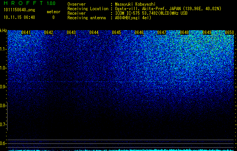Click the 0648 time marker
237x151 pixels.
point(184,32)
